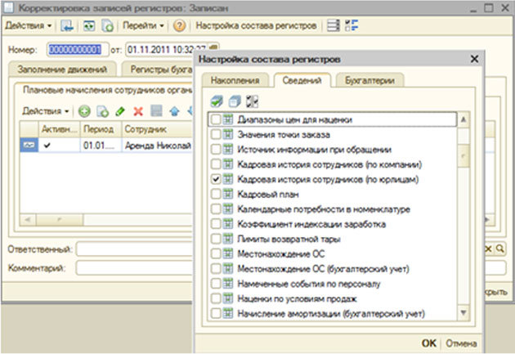Image resolution: width=515 pixels, height=354 pixels.
Task: Click the uncheck all registers icon
Action: (233, 101)
